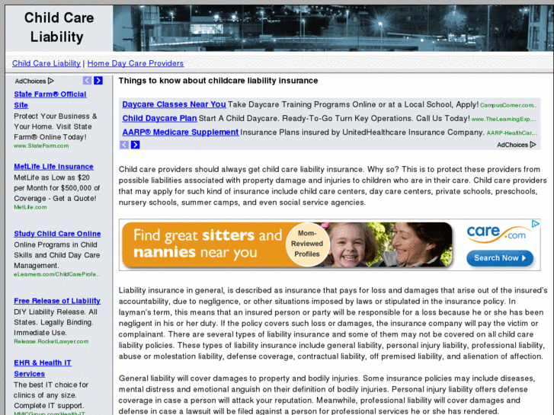554x415 pixels.
Task: Click 'MetLife as Low as $20' ad text
Action: tap(57, 188)
